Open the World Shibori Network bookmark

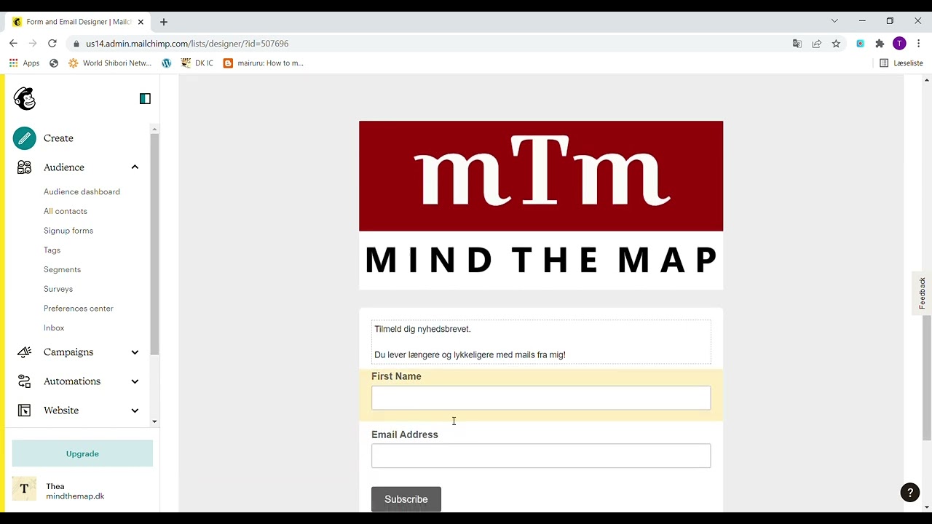coord(110,63)
